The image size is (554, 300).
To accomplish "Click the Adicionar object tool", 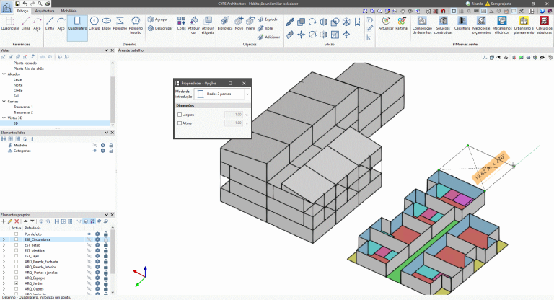I will click(268, 37).
